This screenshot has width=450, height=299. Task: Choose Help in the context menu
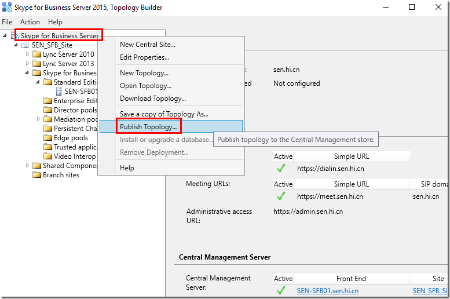point(171,168)
